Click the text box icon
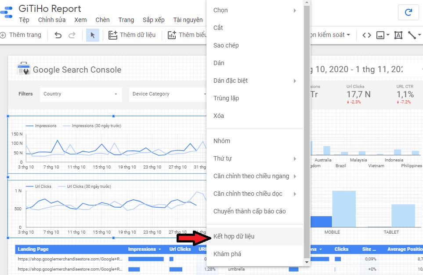The height and width of the screenshot is (275, 423). (x=398, y=35)
